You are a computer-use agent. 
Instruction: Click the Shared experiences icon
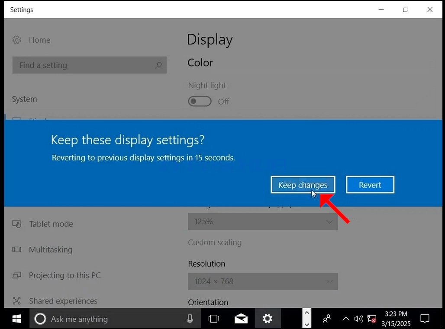click(17, 301)
